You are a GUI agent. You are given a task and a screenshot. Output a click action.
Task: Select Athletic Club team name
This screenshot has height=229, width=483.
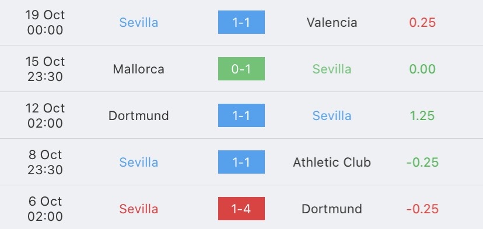pyautogui.click(x=332, y=162)
